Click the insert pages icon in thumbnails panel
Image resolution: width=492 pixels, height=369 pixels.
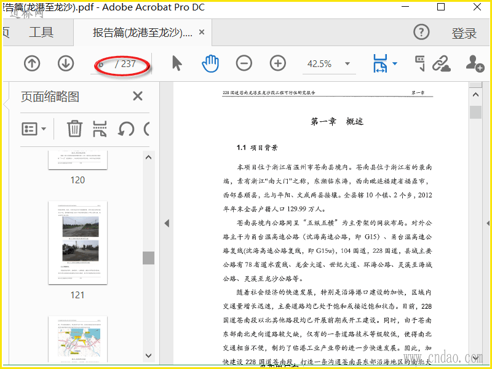pos(100,129)
